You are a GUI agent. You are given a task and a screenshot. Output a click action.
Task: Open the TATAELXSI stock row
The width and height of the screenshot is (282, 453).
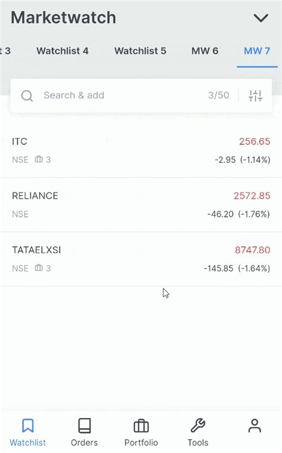[x=141, y=259]
